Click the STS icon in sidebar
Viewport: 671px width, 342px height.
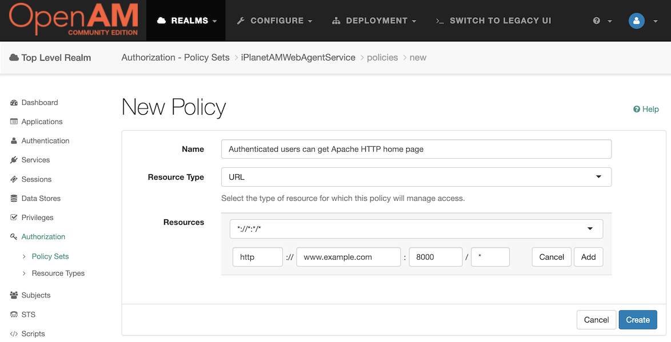pyautogui.click(x=14, y=314)
